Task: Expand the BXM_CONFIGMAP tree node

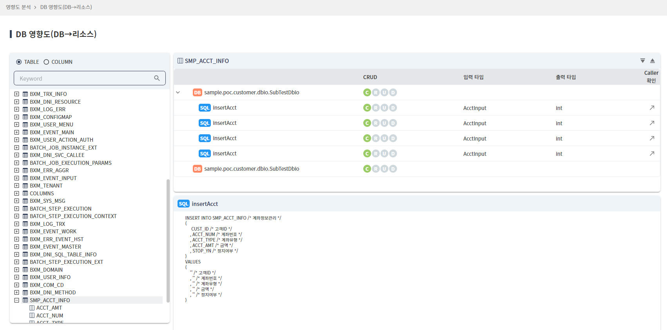Action: pyautogui.click(x=16, y=117)
